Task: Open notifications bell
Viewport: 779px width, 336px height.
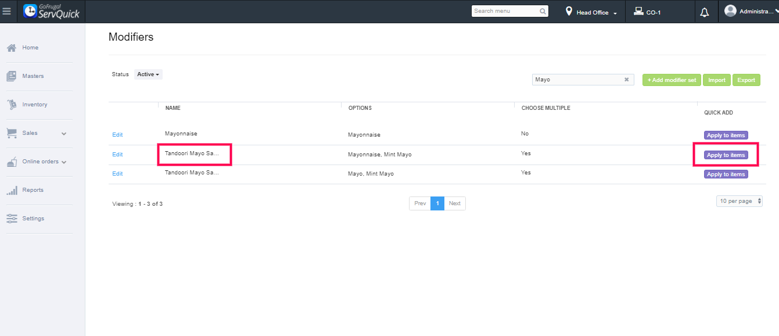Action: point(705,12)
